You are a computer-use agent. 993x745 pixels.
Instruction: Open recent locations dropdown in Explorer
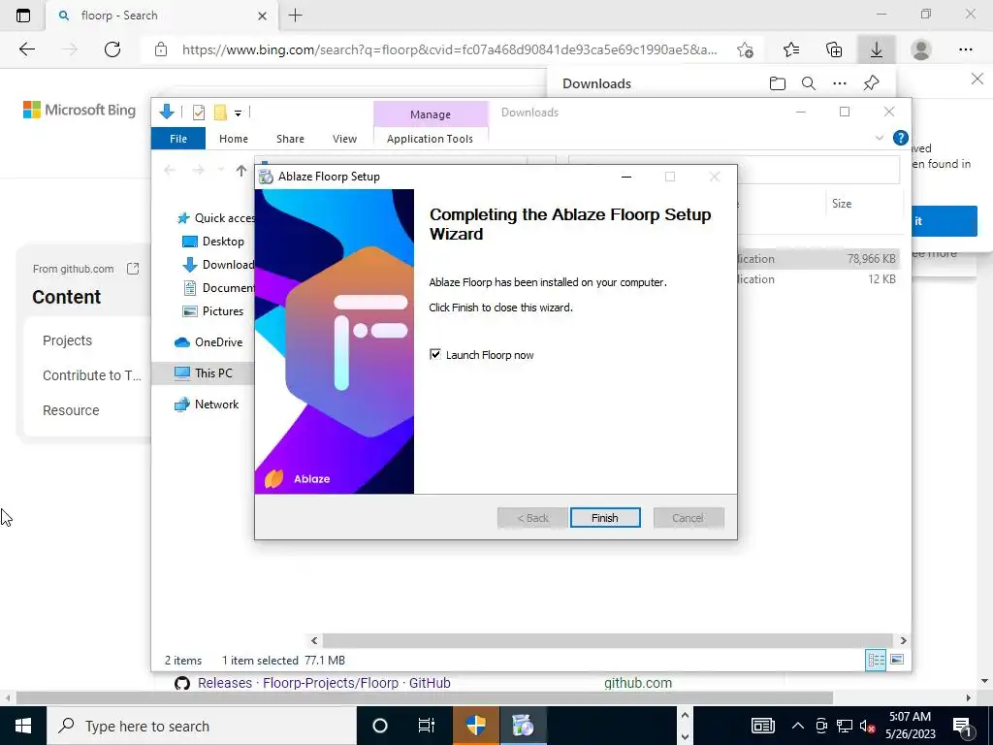point(221,170)
